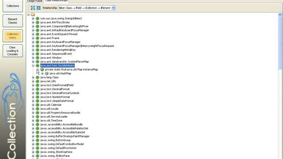Switch to the Usage Radar tab
The image size is (283, 159).
click(35, 1)
